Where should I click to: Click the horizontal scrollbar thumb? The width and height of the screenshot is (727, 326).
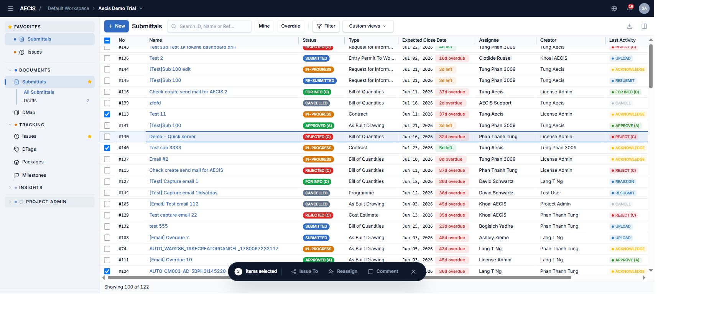(340, 278)
